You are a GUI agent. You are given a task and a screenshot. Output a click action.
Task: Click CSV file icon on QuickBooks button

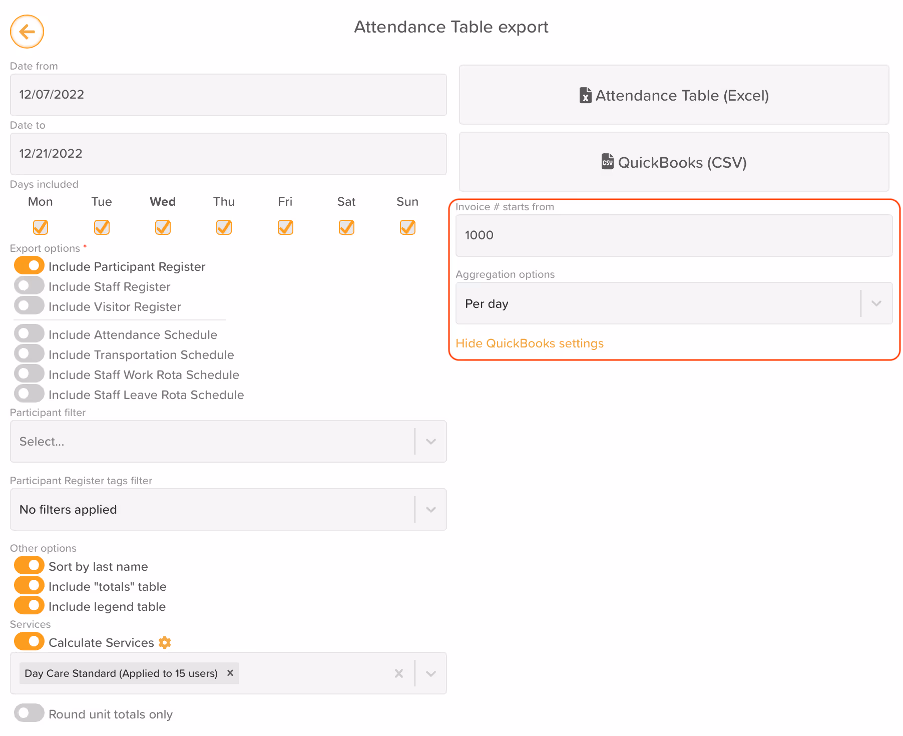[x=608, y=162]
